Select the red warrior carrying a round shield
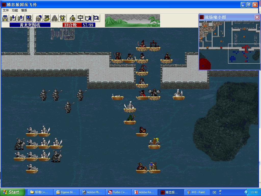 (142, 131)
